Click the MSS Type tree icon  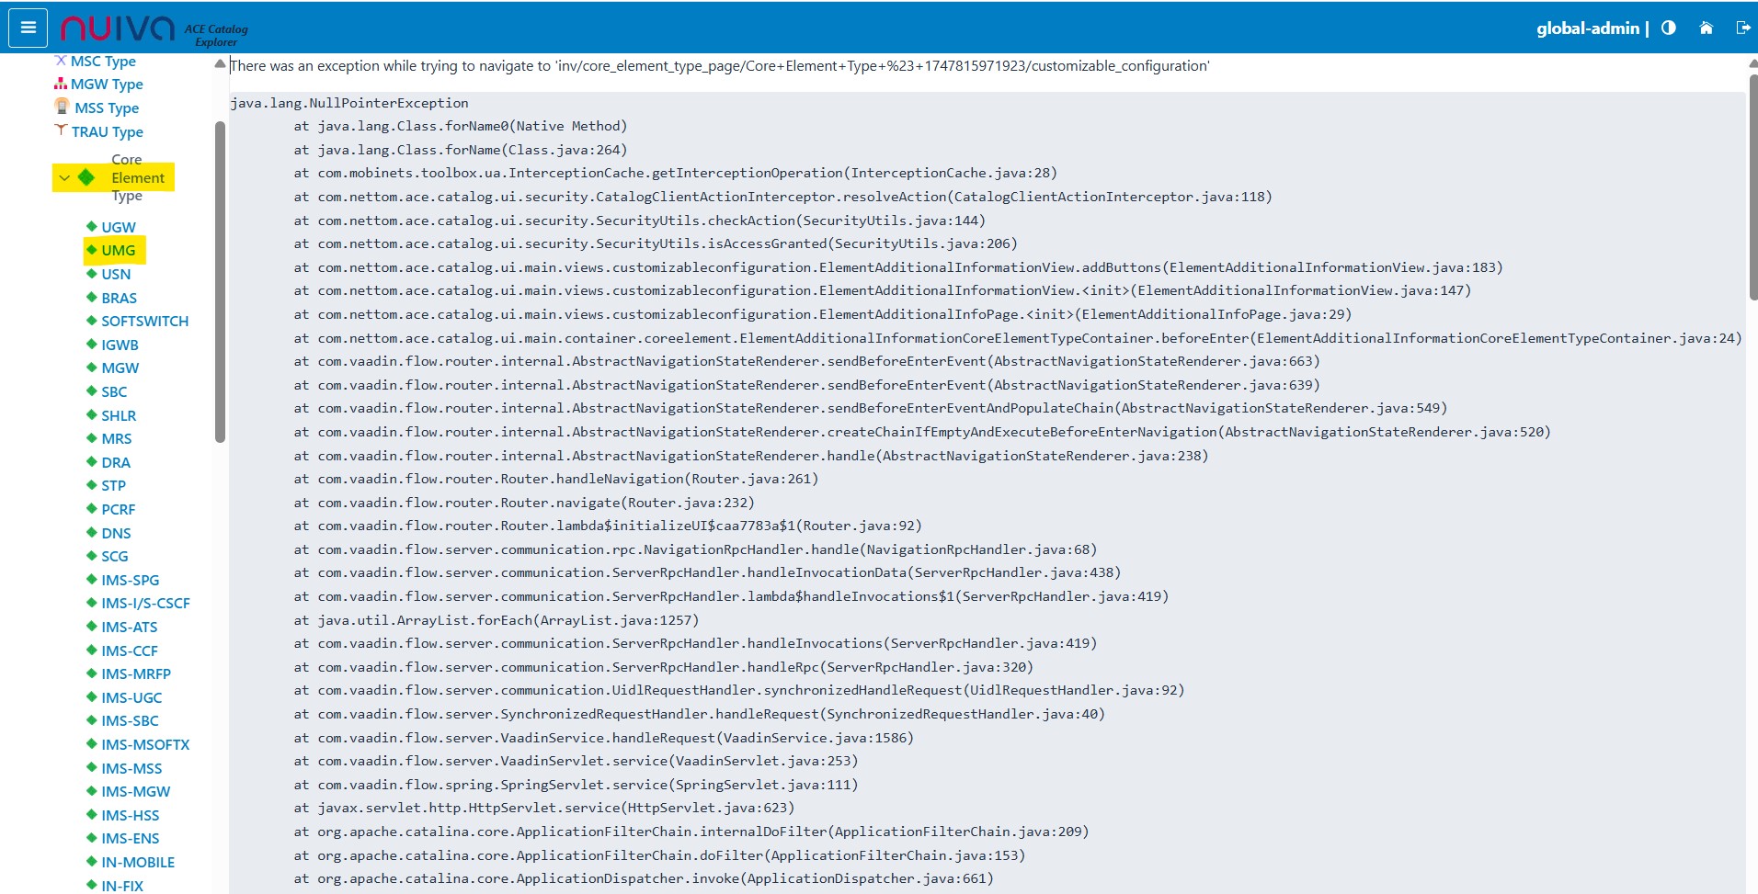click(62, 107)
